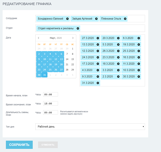Delete date 27.3.2020 from list
Image resolution: width=161 pixels, height=152 pixels.
98,38
